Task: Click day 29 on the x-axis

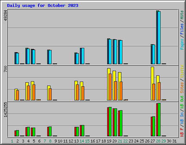Action: coord(163,141)
